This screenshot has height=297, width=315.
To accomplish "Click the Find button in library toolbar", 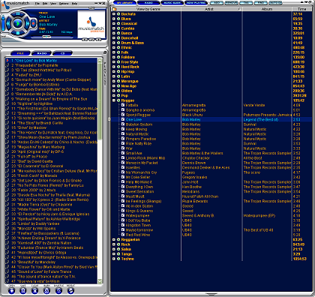I will pos(261,3).
